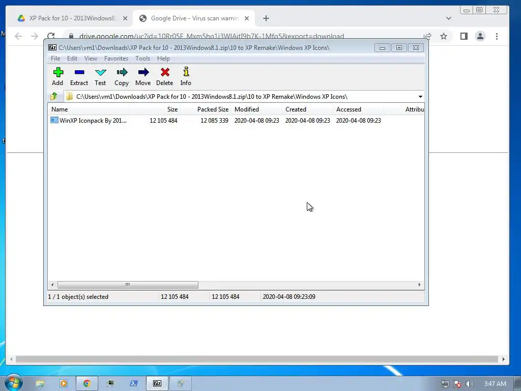Open the Favorites menu
The height and width of the screenshot is (391, 521).
117,59
